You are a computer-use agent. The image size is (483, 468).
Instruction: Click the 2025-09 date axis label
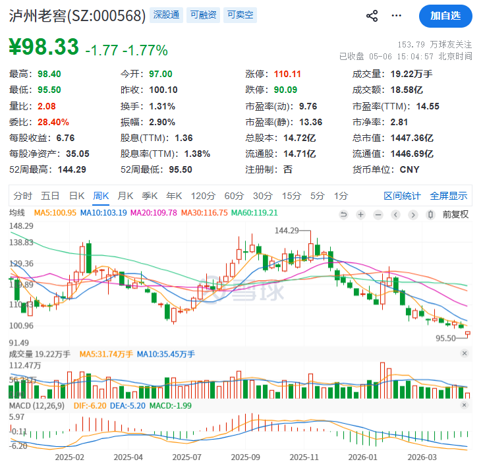(x=245, y=457)
